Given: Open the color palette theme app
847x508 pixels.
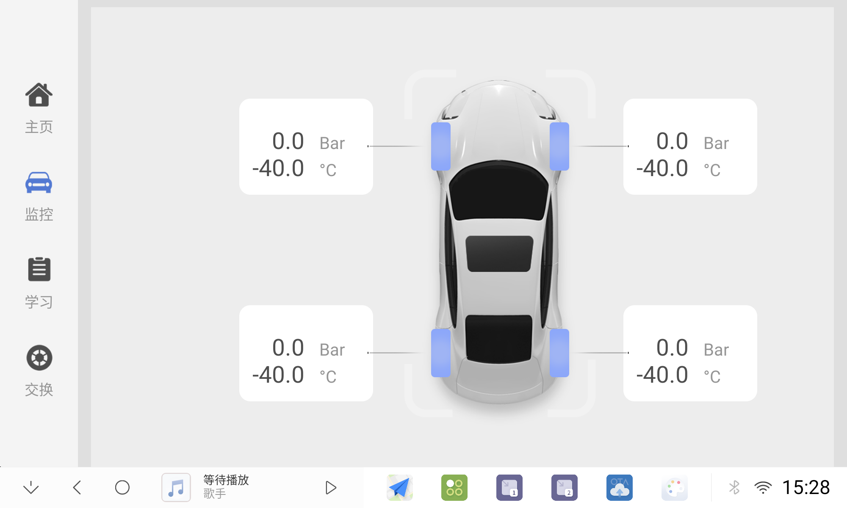Looking at the screenshot, I should 674,488.
